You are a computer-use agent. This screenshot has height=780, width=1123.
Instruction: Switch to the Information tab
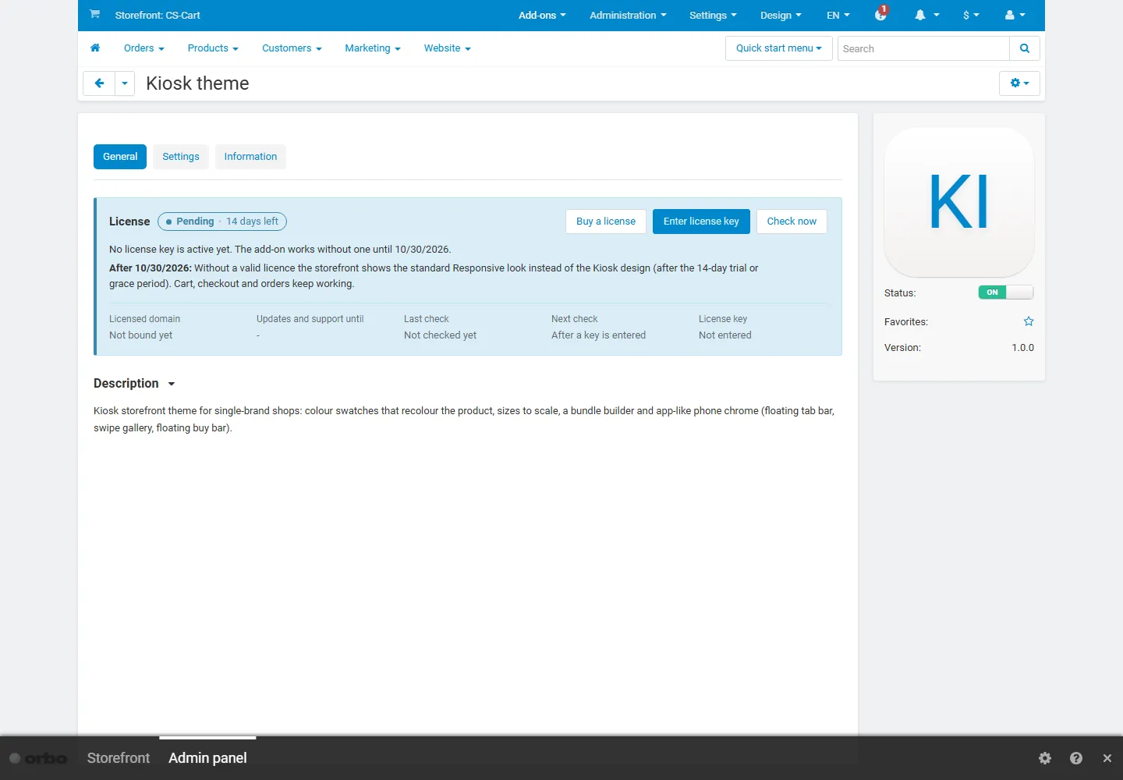[x=250, y=157]
